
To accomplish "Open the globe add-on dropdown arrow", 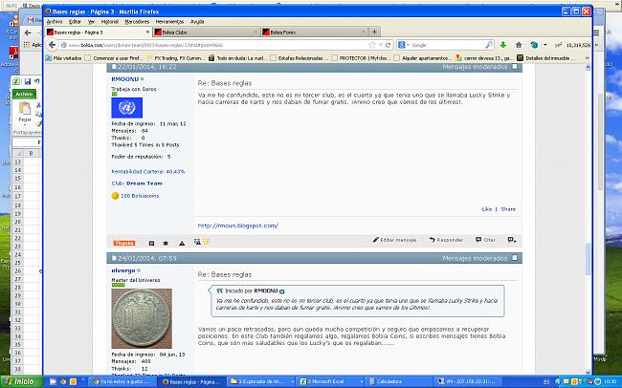I will [x=545, y=45].
